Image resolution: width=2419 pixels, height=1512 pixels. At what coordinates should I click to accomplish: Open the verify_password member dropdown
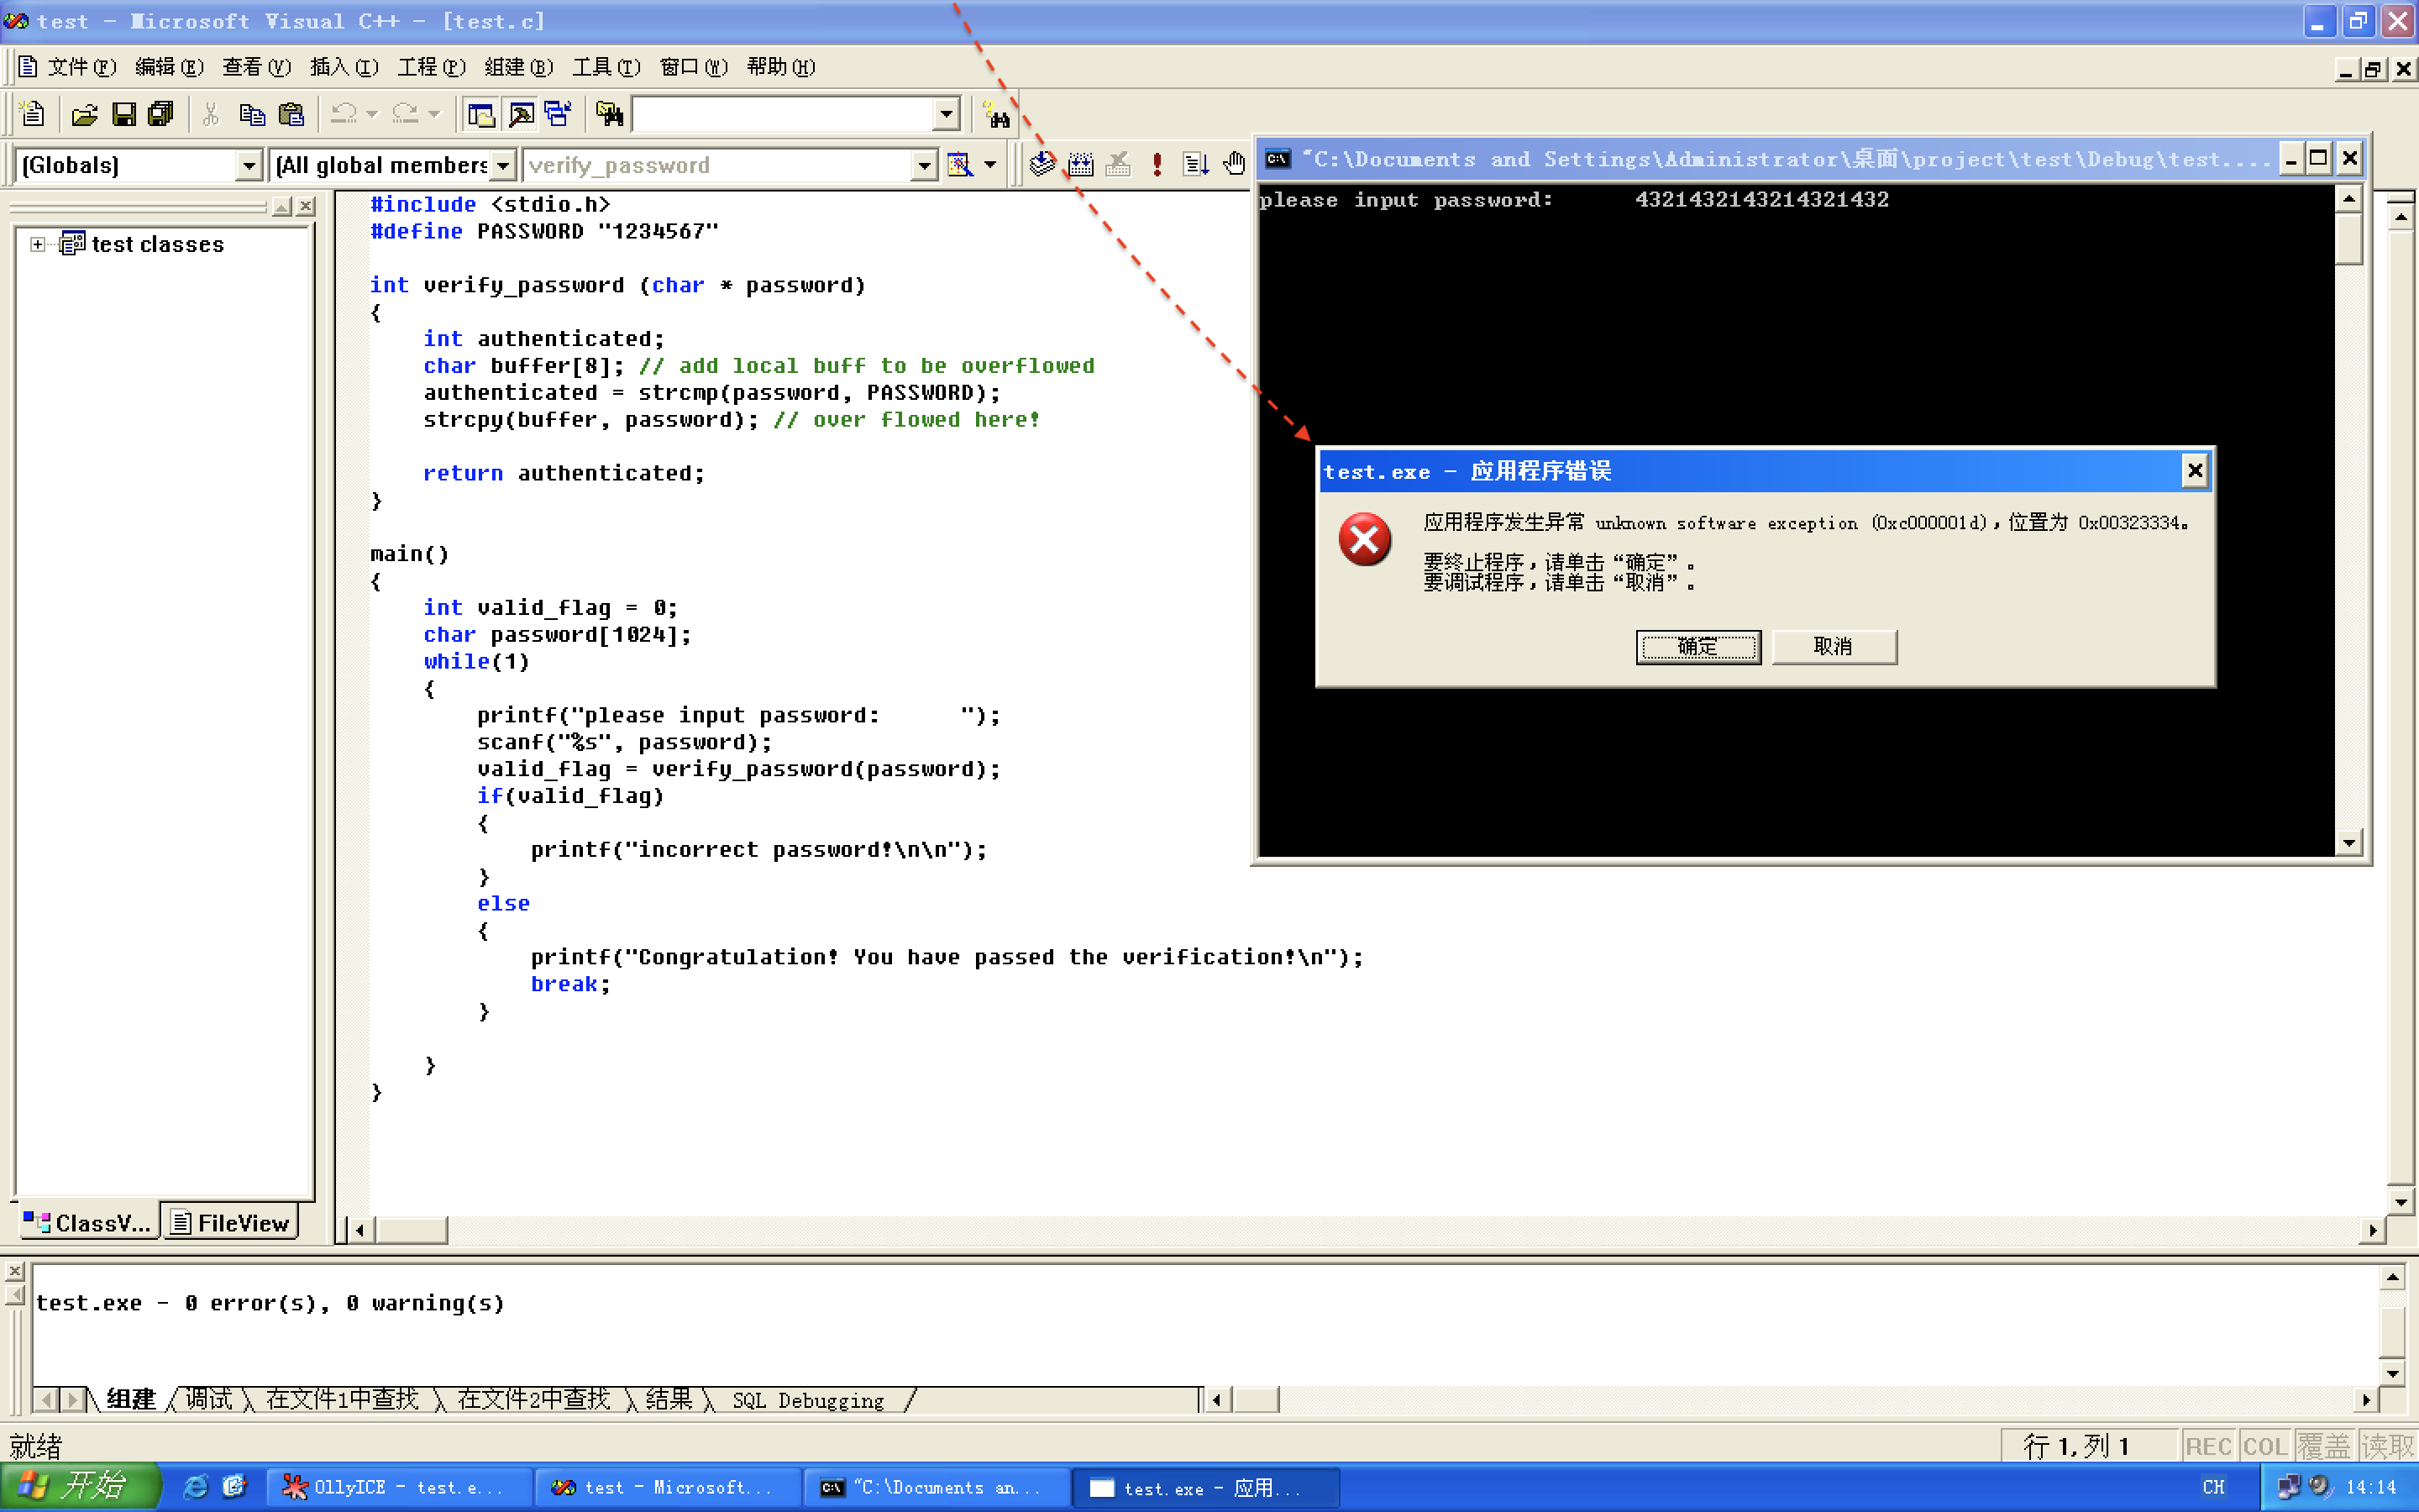tap(925, 165)
